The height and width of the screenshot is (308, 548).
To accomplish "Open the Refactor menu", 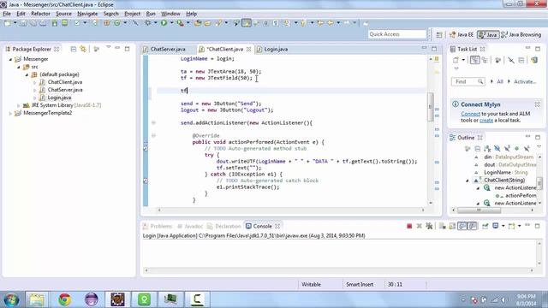I will tap(40, 14).
